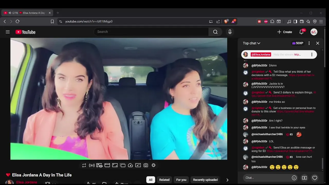This screenshot has height=185, width=329.
Task: Click the card-with-eye icon under the player
Action: click(99, 165)
